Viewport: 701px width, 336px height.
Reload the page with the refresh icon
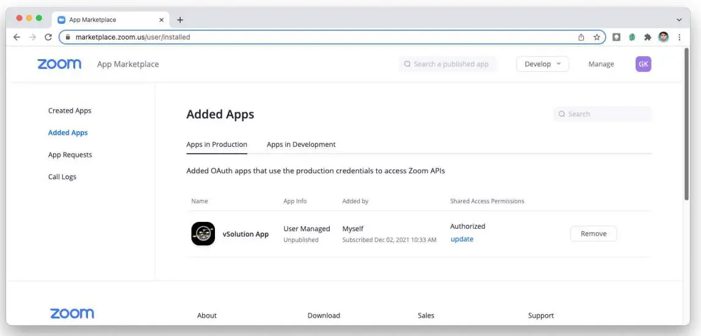pos(48,37)
